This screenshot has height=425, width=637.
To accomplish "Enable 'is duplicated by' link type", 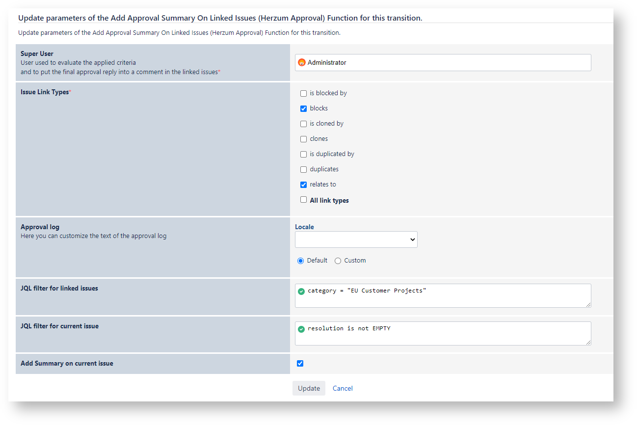I will coord(303,154).
